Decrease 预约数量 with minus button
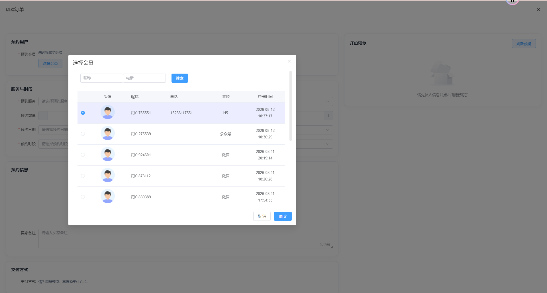 tap(43, 116)
